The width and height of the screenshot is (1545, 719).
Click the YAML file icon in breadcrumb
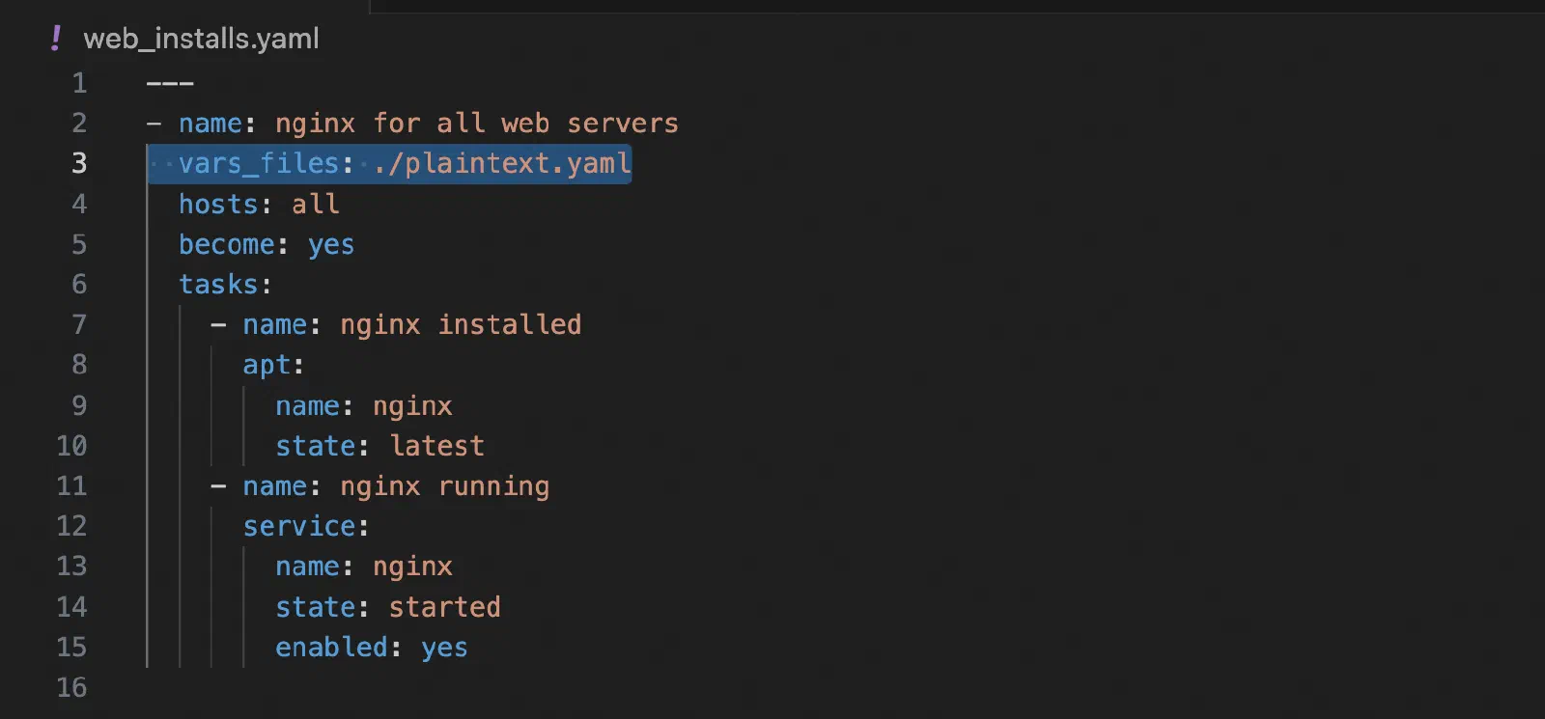56,39
